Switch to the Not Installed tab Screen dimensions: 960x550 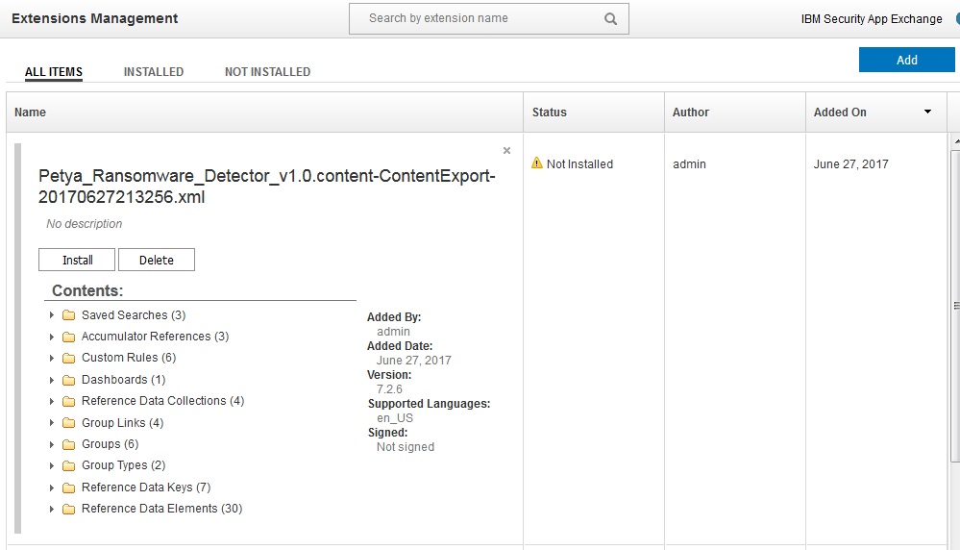267,72
